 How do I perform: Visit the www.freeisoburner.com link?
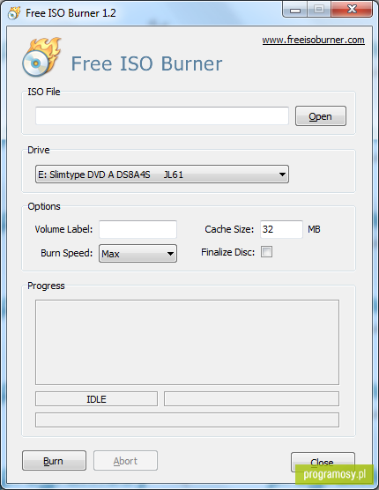tap(313, 40)
